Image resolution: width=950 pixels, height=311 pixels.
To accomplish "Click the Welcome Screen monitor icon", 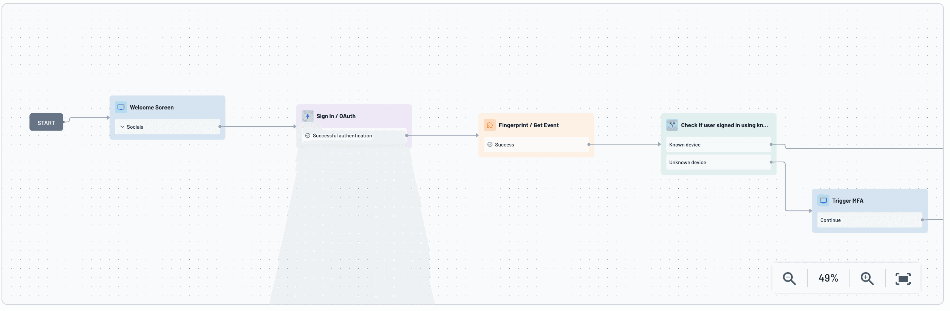I will point(121,107).
